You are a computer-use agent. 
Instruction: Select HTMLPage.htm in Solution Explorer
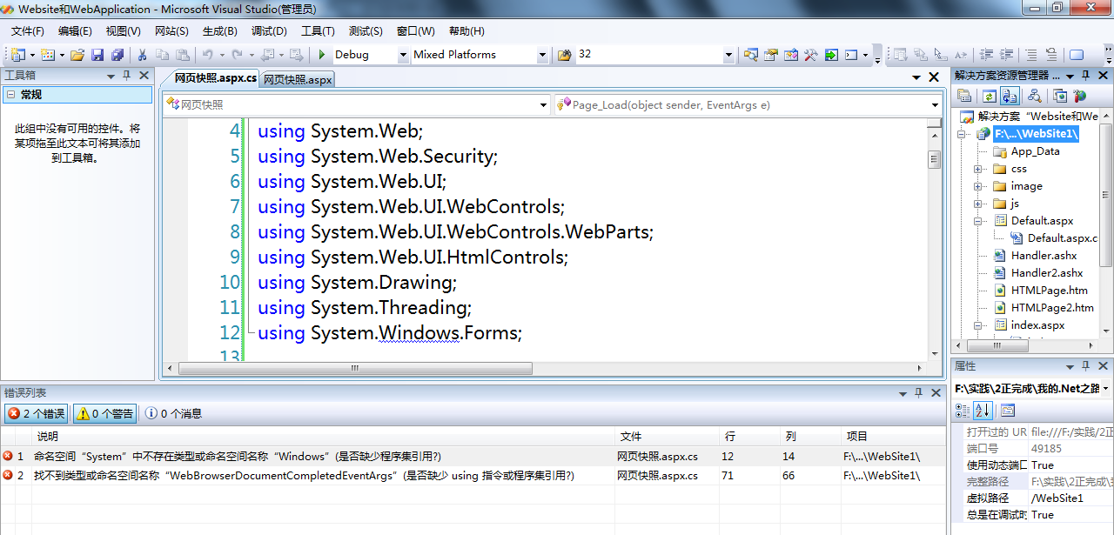coord(1049,291)
